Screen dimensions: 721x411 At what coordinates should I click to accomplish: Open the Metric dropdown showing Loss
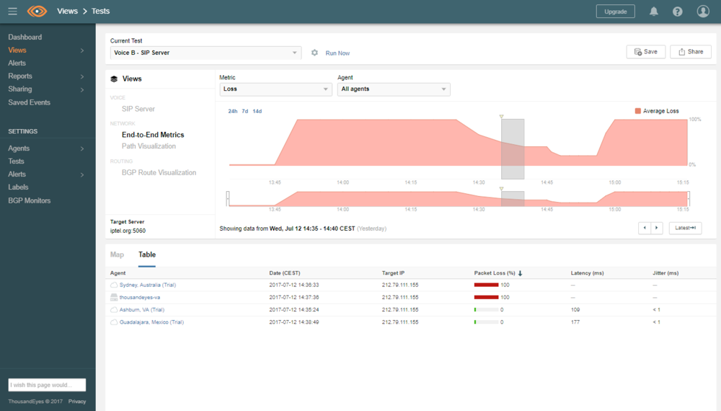[x=275, y=89]
